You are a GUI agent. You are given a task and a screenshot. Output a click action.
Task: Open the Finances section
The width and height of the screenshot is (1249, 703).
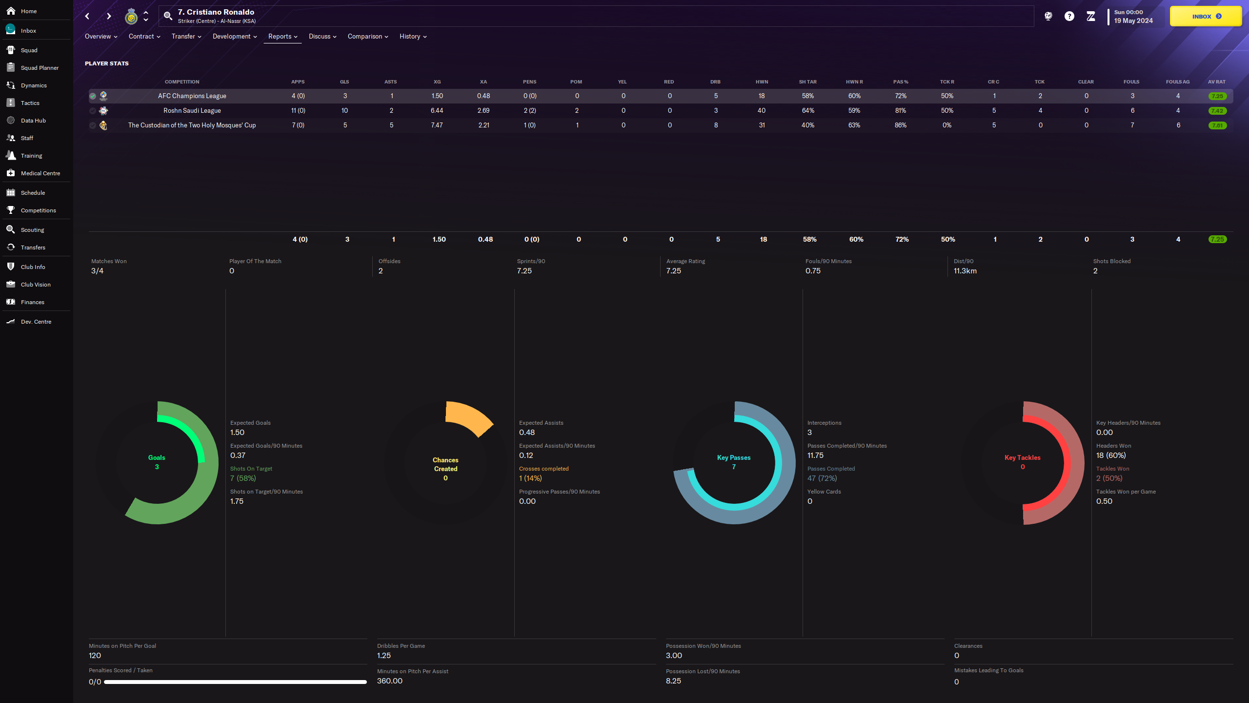[x=35, y=302]
